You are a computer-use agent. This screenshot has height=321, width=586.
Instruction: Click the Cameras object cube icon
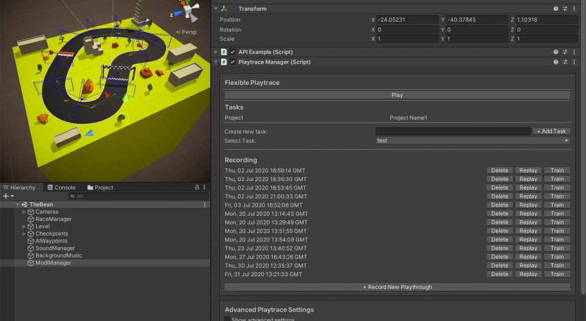coord(31,212)
